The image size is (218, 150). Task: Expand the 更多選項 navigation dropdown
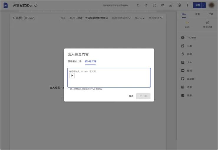[x=156, y=18]
